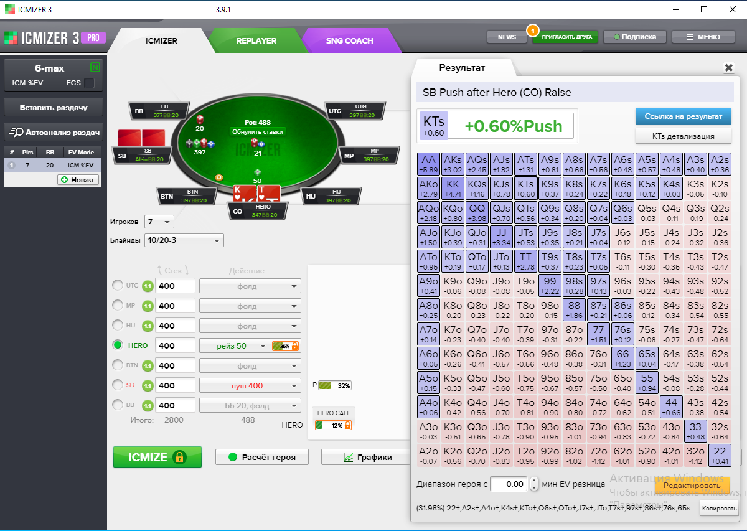Viewport: 747px width, 531px height.
Task: Click the hero bet chip showing 50
Action: pos(258,172)
